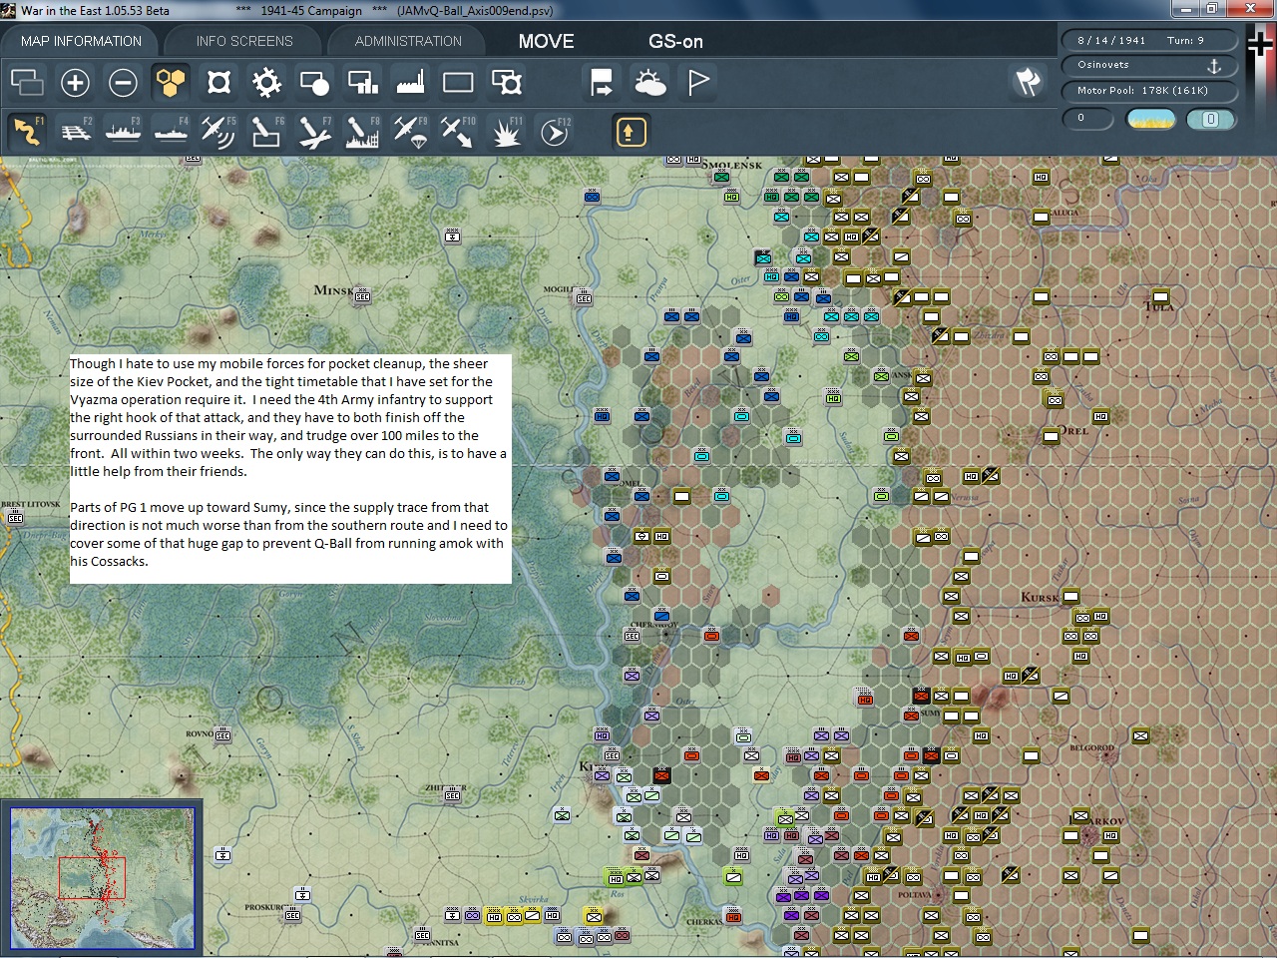Screen dimensions: 1277x958
Task: Click the empty rectangle toolbar icon
Action: (x=458, y=82)
